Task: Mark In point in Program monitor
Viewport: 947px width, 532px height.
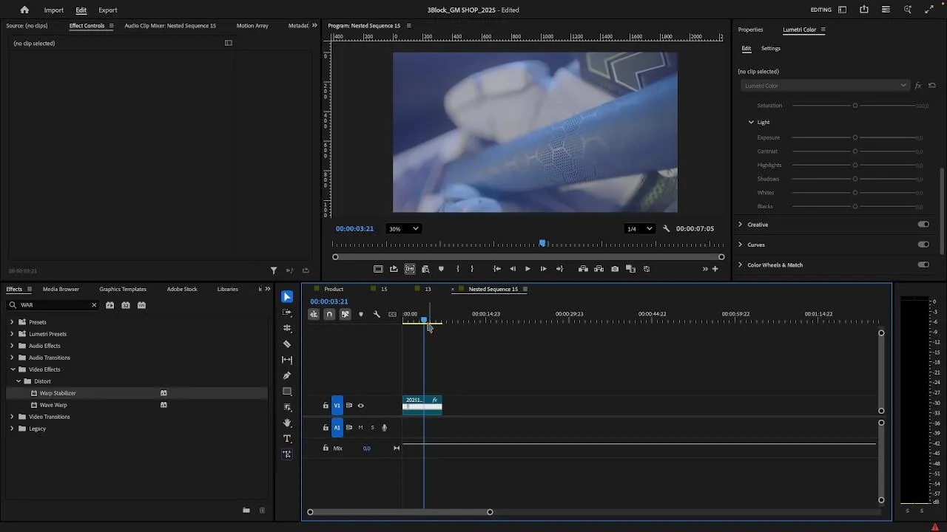Action: (x=458, y=269)
